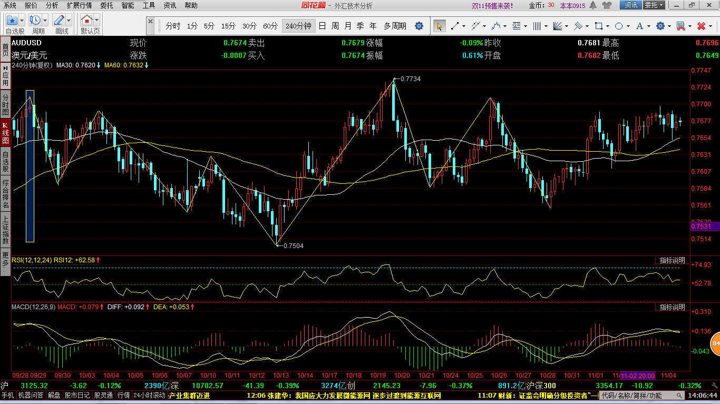720x404 pixels.
Task: Open the notification bell icon
Action: [x=593, y=5]
